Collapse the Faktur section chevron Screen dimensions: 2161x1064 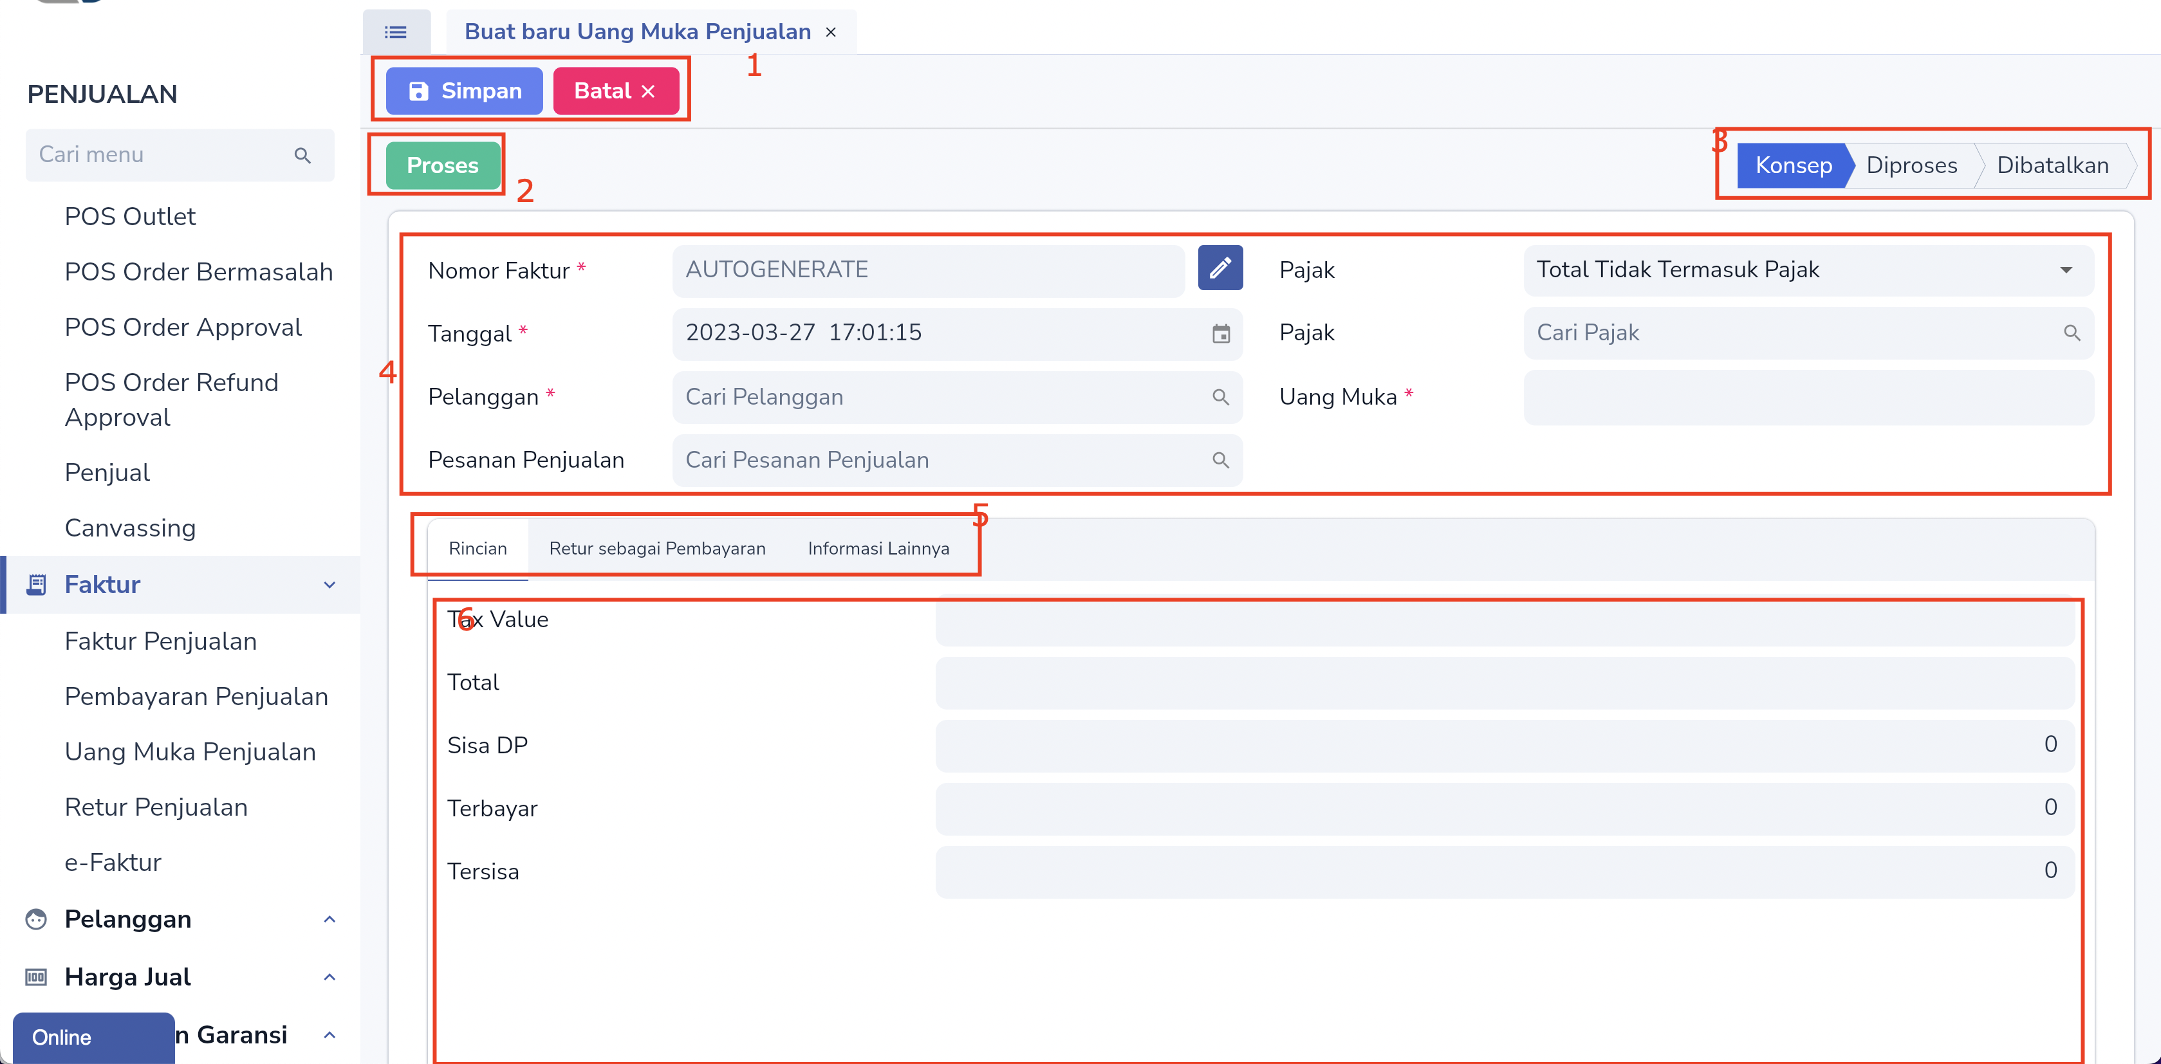pos(329,584)
